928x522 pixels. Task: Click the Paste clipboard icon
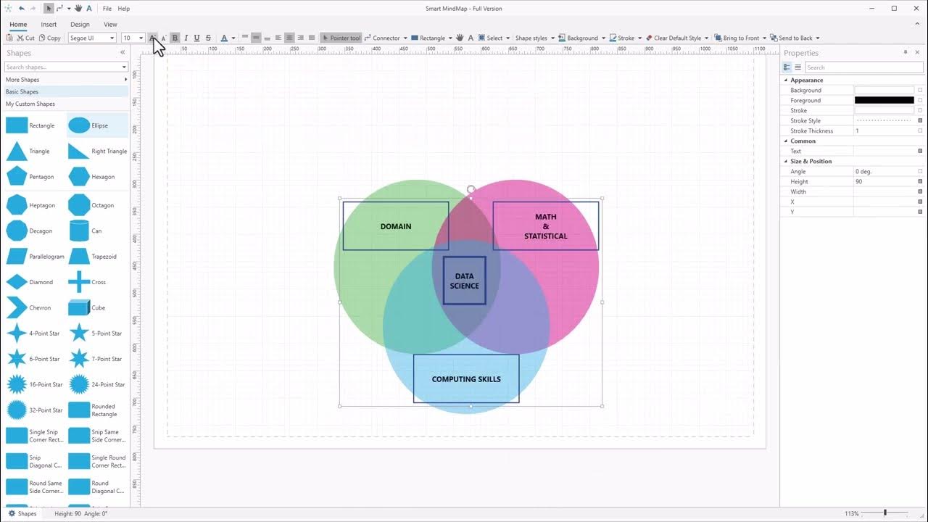[9, 38]
